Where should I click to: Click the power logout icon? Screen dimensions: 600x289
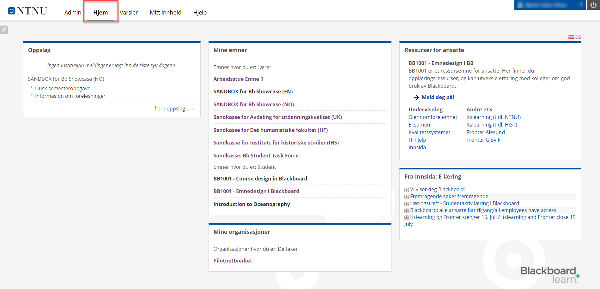tap(593, 5)
